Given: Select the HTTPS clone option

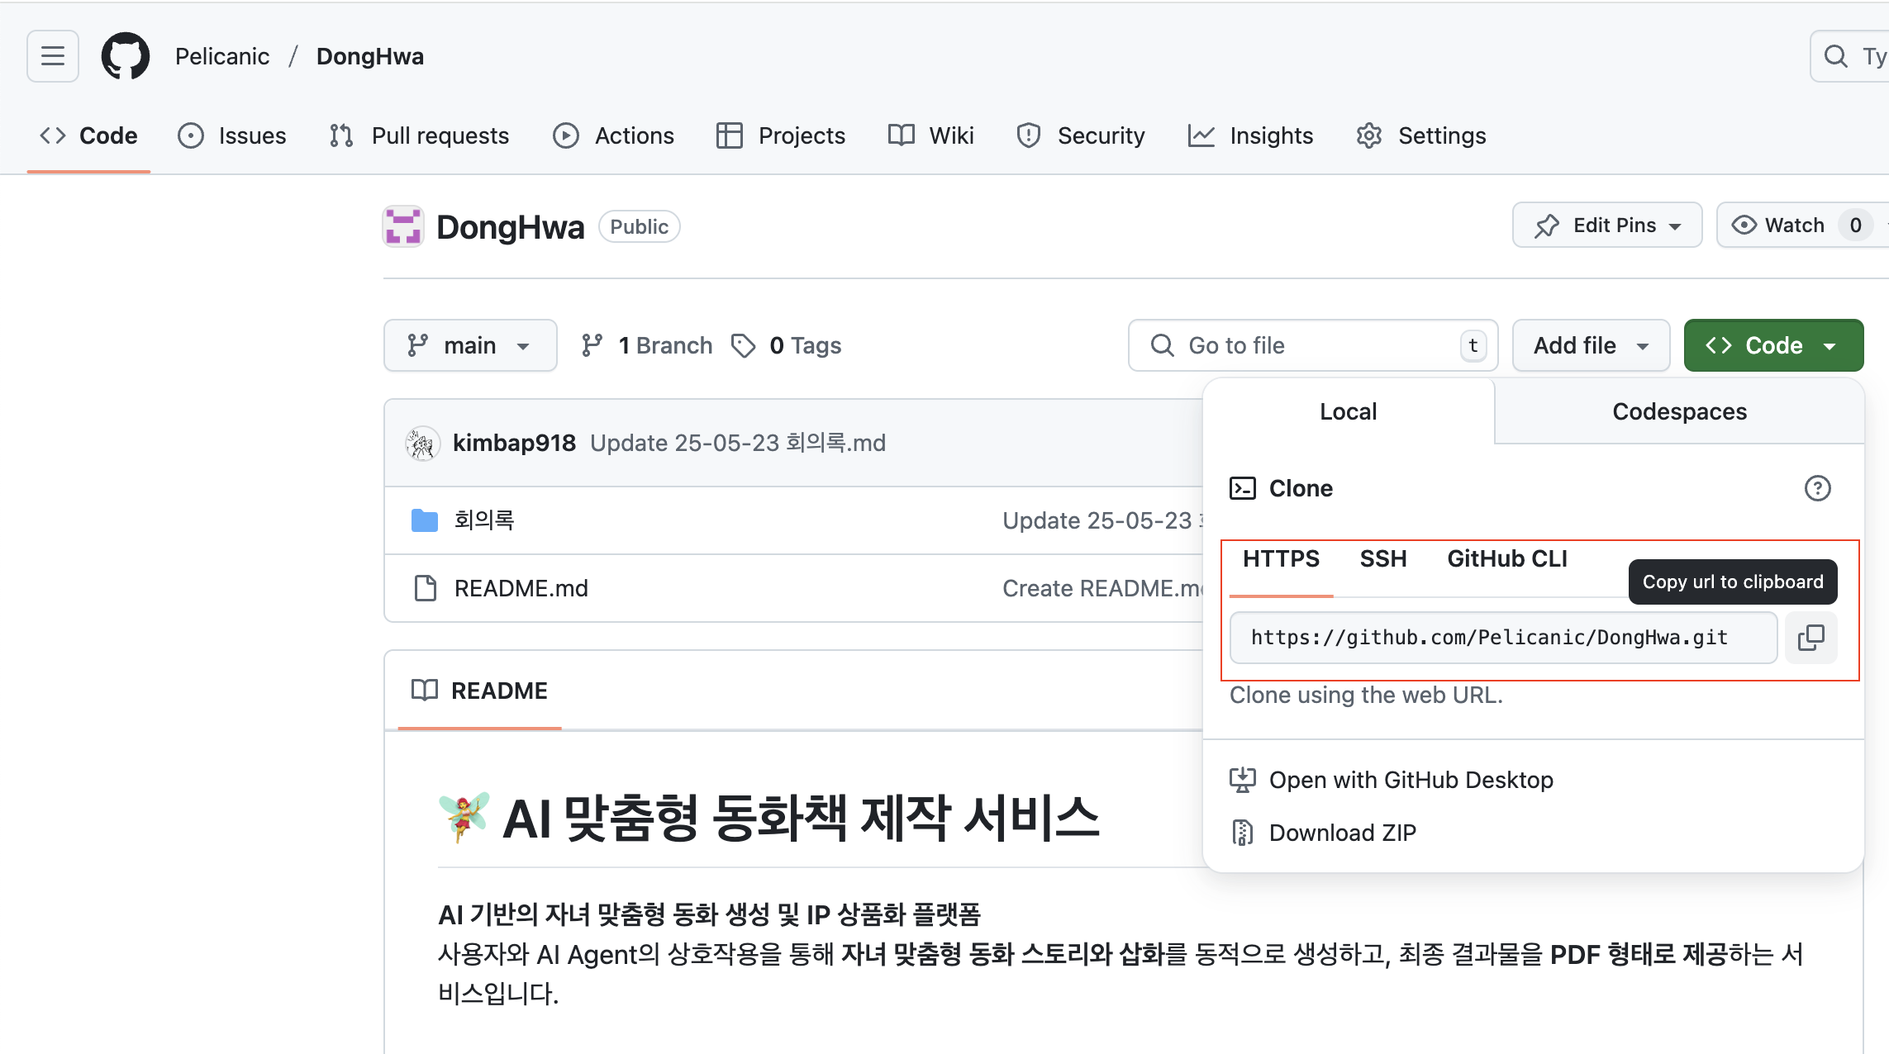Looking at the screenshot, I should [x=1281, y=559].
